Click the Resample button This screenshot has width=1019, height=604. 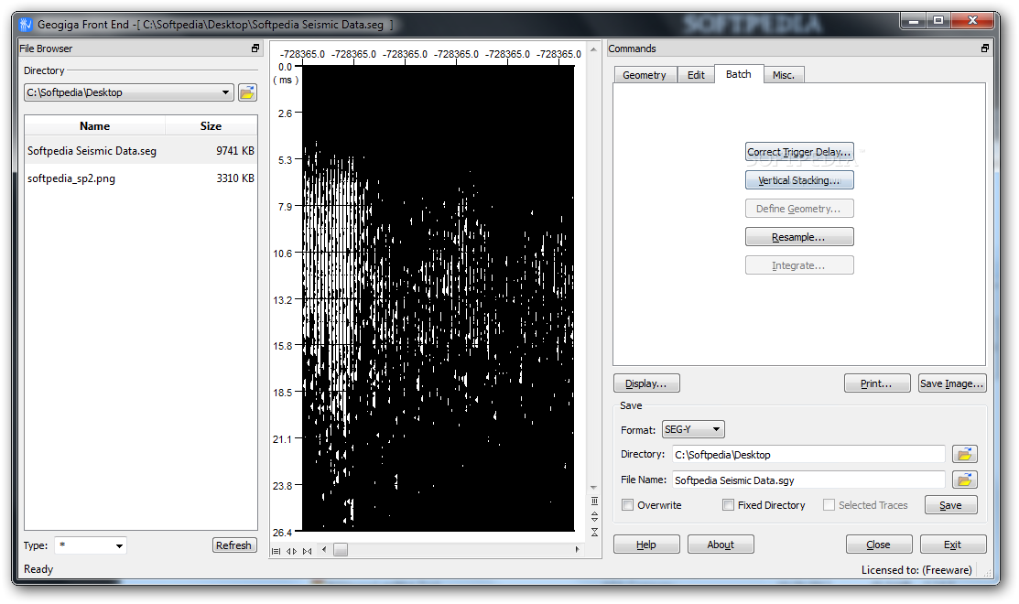(799, 237)
